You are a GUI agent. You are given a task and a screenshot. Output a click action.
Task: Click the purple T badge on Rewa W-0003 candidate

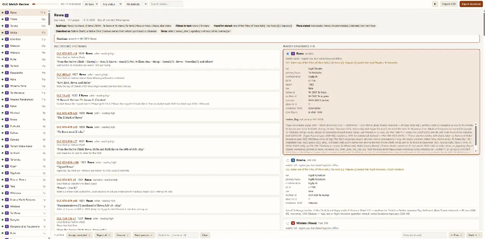click(293, 54)
